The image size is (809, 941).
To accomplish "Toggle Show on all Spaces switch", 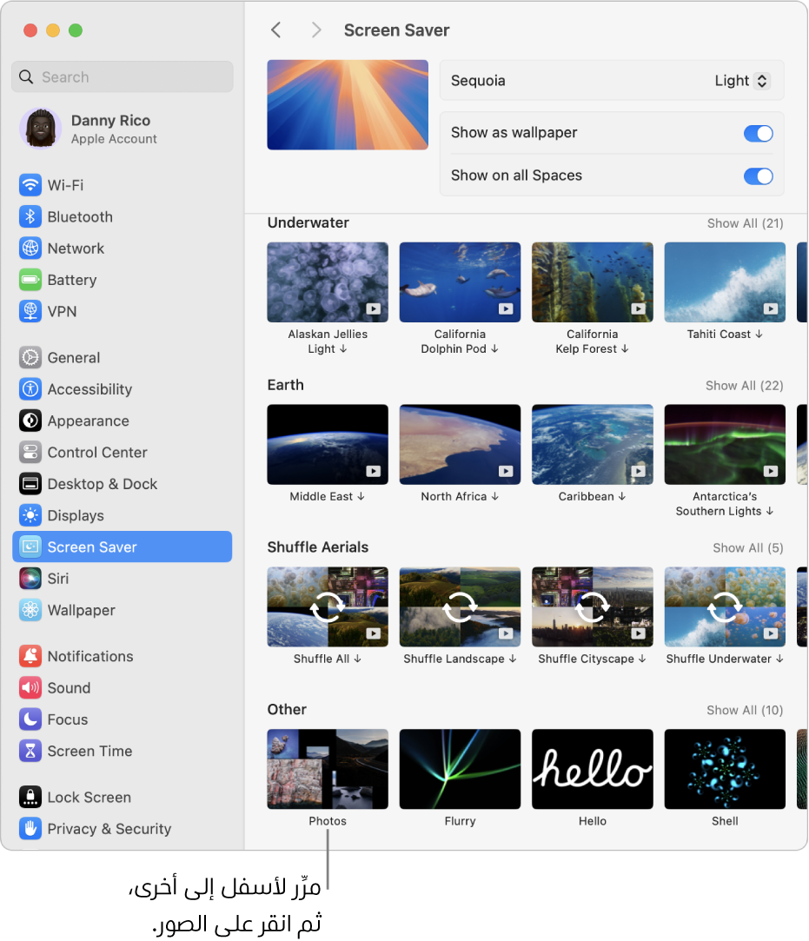I will click(758, 176).
